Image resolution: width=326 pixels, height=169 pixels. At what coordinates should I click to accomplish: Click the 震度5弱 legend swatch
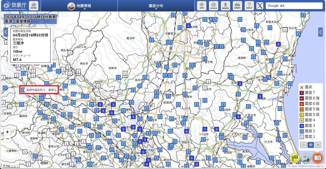tap(301, 115)
